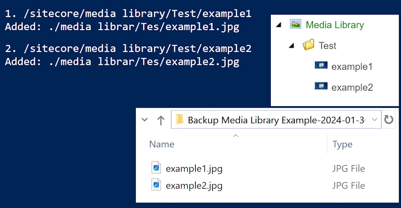The width and height of the screenshot is (401, 208).
Task: Collapse the Media Library tree node
Action: pyautogui.click(x=279, y=25)
